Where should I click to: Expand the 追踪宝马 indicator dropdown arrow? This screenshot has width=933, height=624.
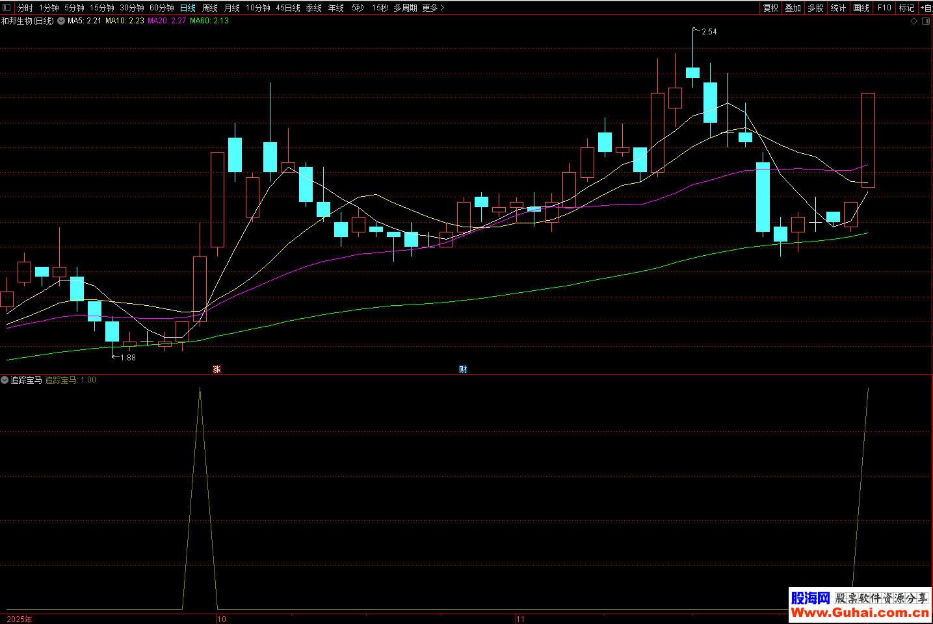tap(5, 380)
